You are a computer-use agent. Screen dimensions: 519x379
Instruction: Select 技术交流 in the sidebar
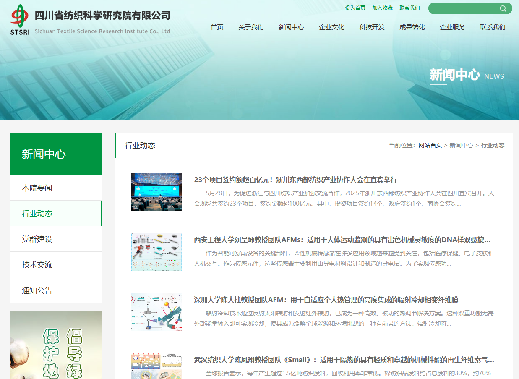coord(56,264)
